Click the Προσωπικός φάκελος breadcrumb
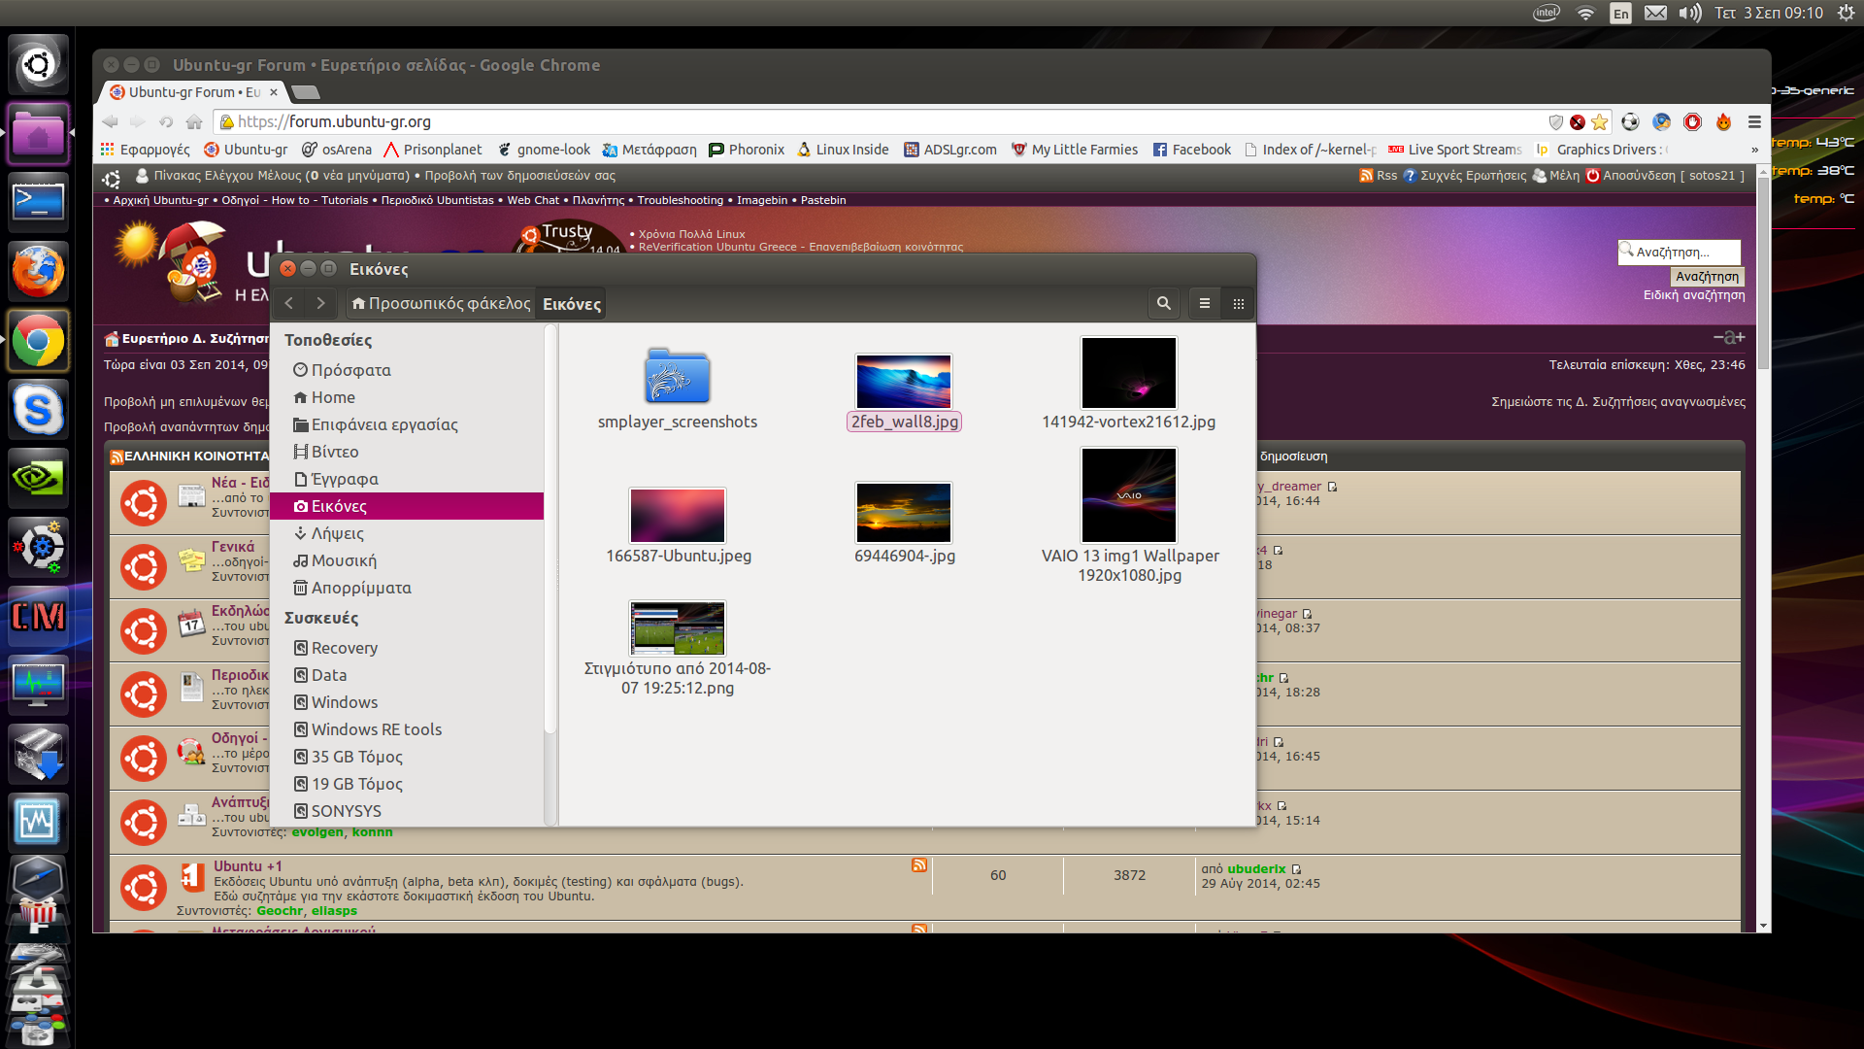1864x1049 pixels. (x=441, y=304)
